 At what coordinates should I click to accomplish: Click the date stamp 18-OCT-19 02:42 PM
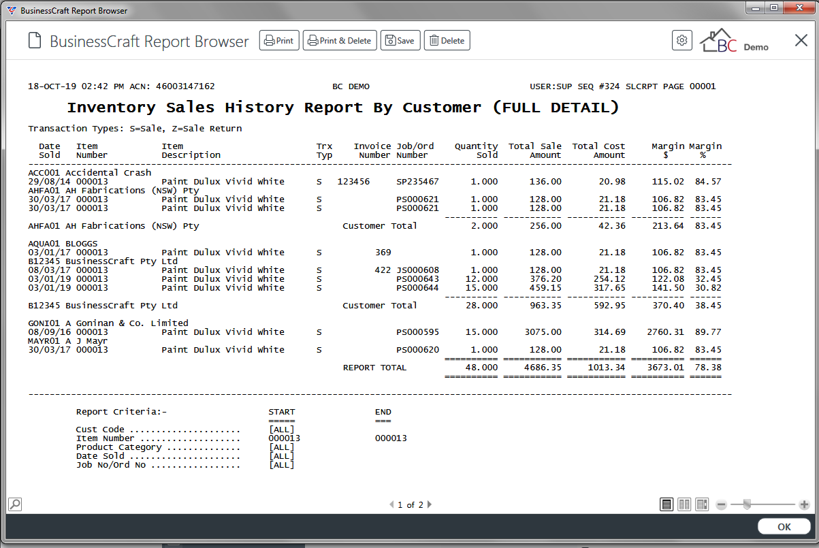[76, 86]
